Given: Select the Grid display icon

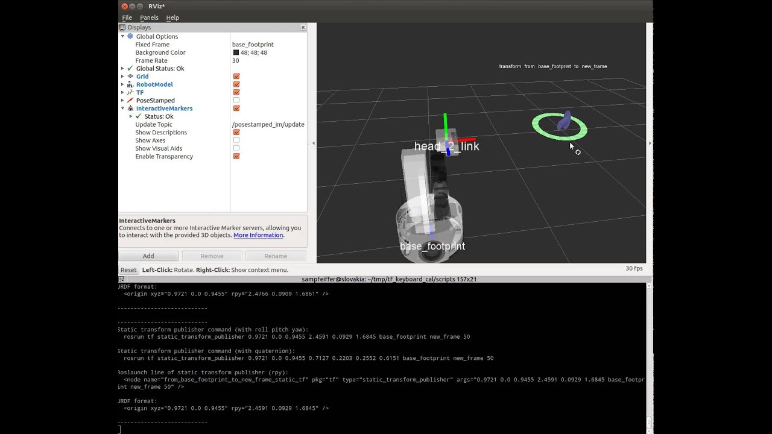Looking at the screenshot, I should pyautogui.click(x=130, y=77).
